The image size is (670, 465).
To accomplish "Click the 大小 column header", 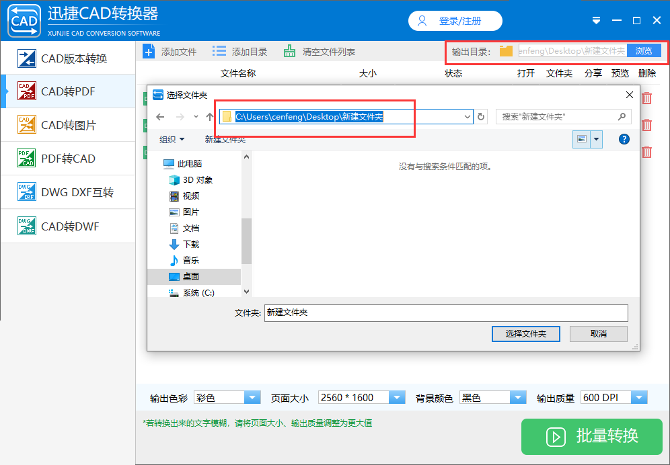I will point(368,73).
